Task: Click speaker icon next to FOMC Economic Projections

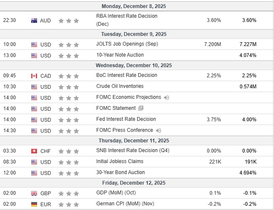Action: click(167, 98)
